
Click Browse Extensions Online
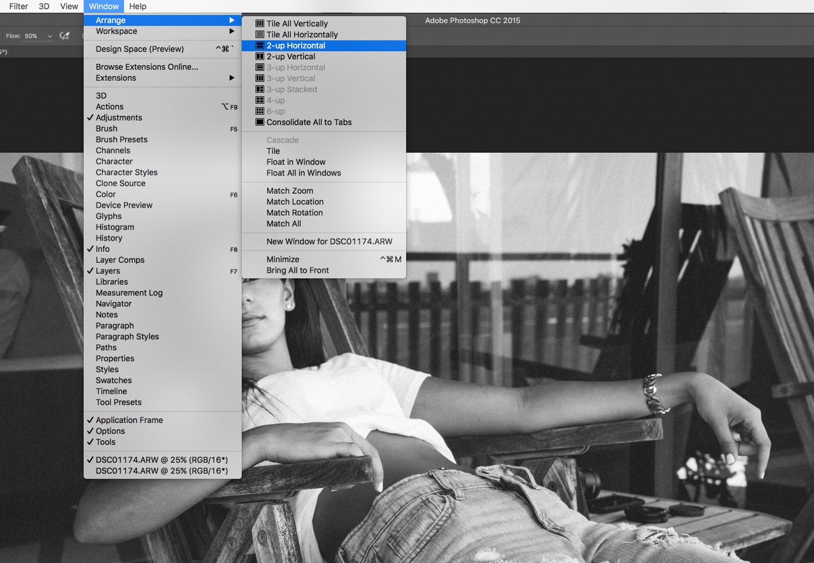pyautogui.click(x=147, y=67)
